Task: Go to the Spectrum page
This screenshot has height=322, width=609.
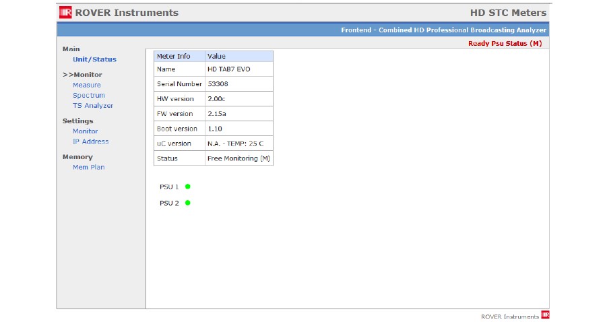Action: pos(88,95)
